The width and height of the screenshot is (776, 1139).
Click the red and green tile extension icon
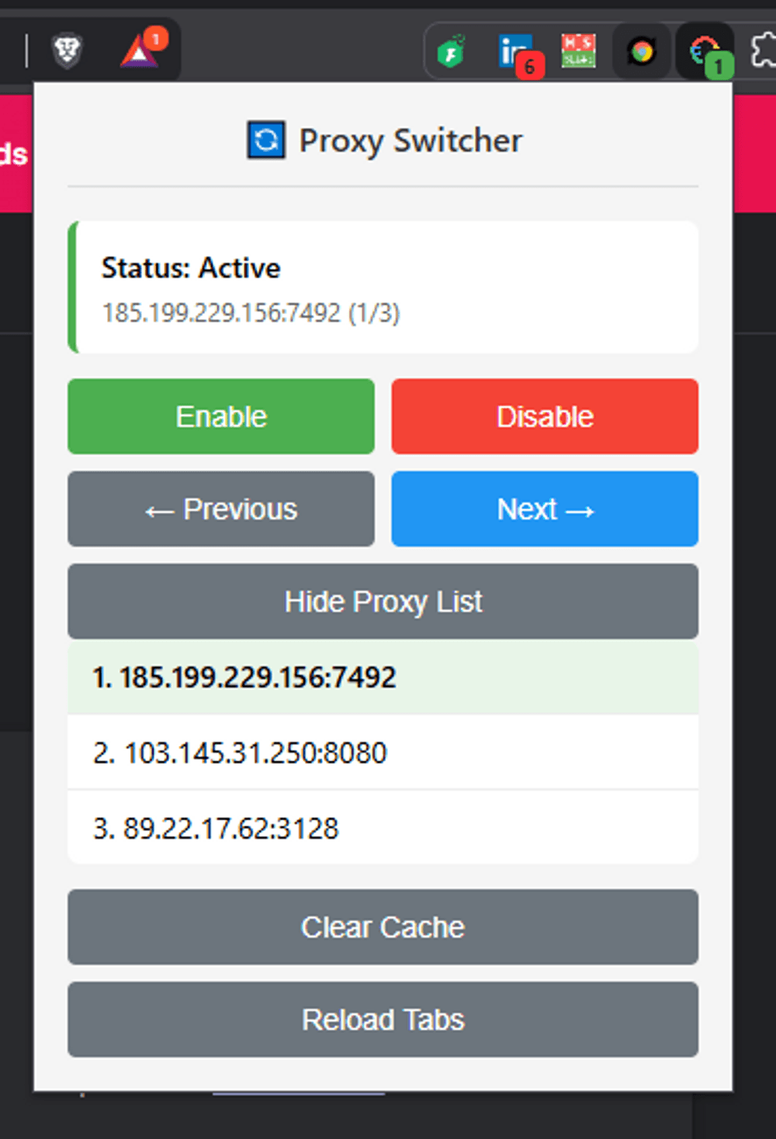pos(579,51)
